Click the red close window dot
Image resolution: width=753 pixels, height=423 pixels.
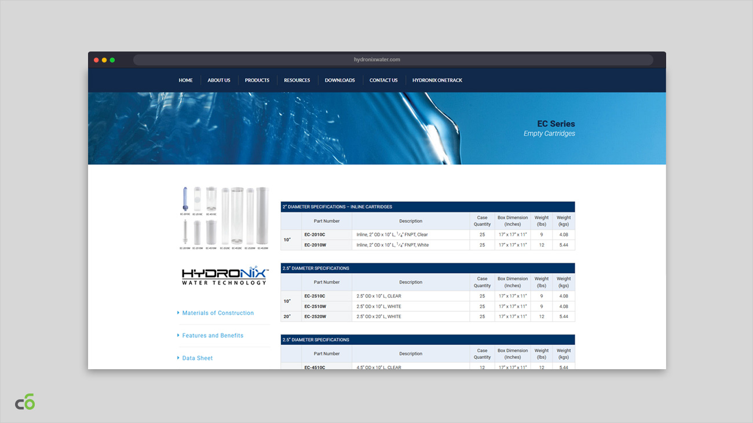pyautogui.click(x=96, y=60)
